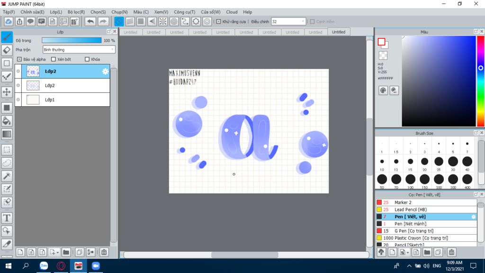Download brushes from cloud icon
485x273 pixels.
[381, 252]
